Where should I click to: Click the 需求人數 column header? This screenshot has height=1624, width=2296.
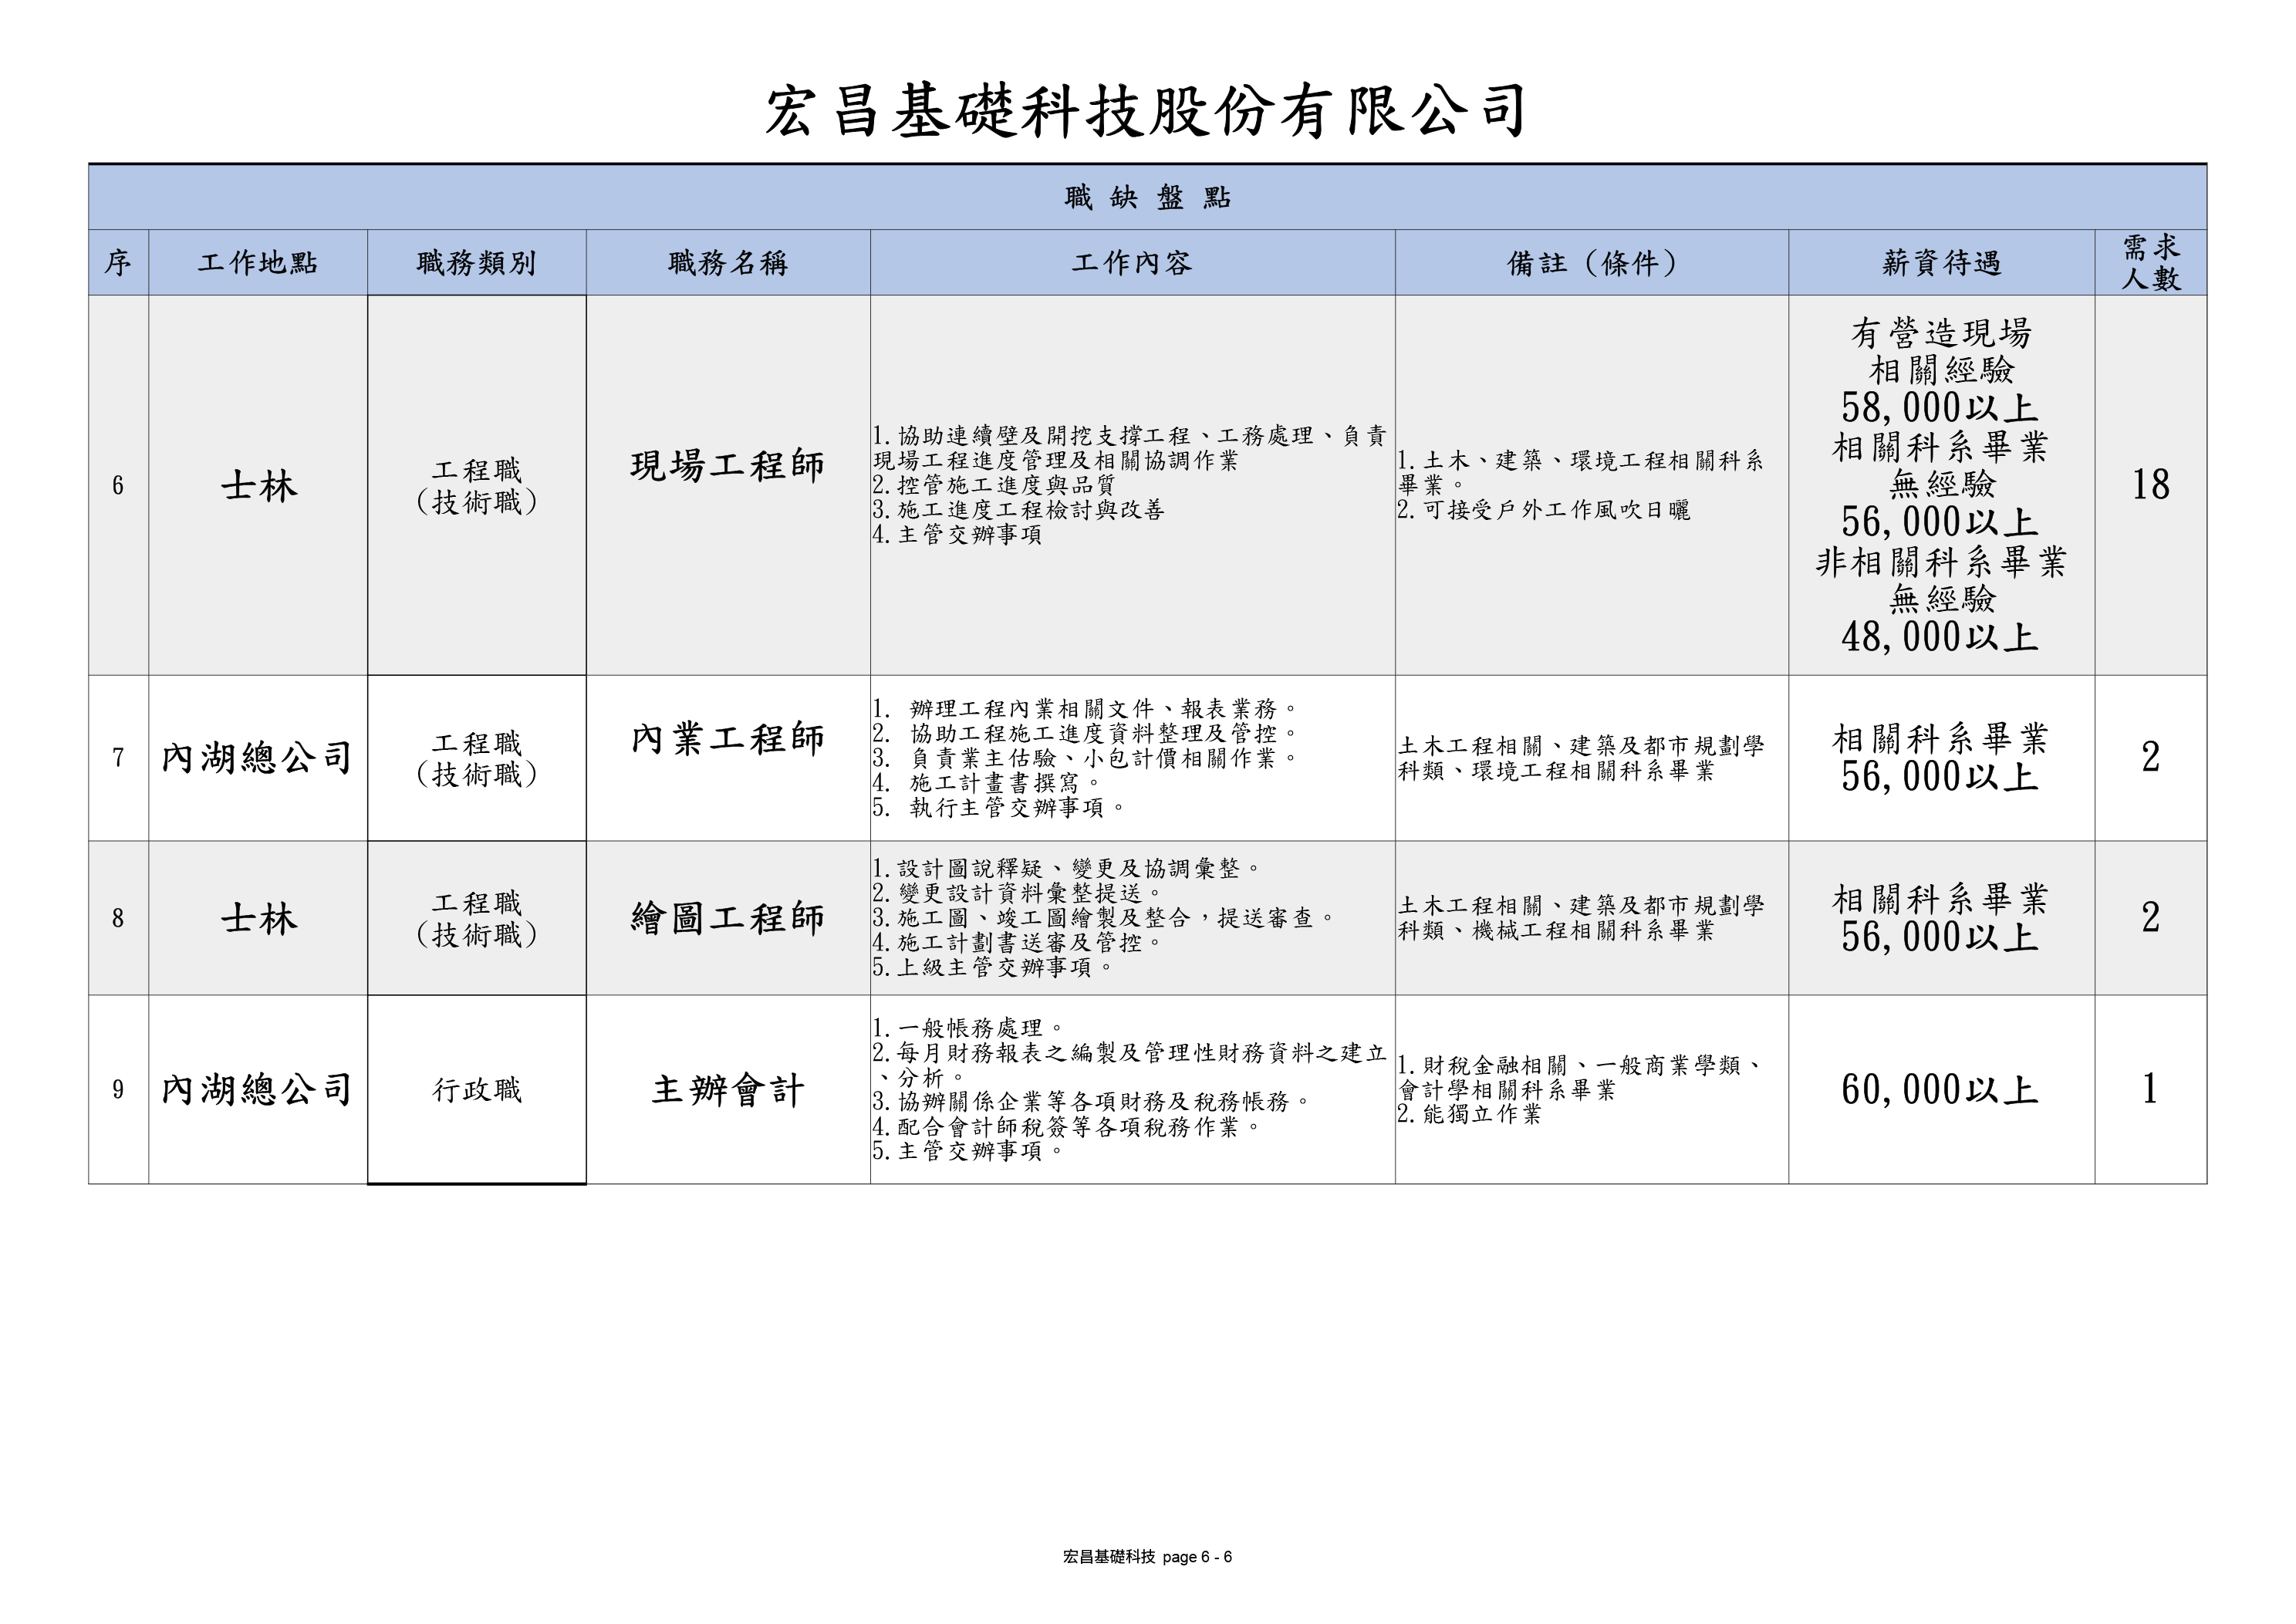pyautogui.click(x=2150, y=263)
